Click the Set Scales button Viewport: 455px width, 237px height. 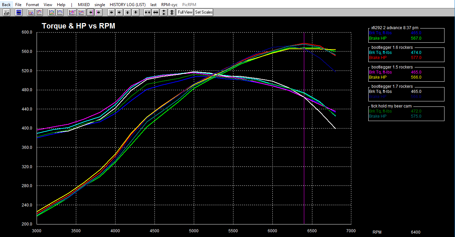pyautogui.click(x=204, y=12)
